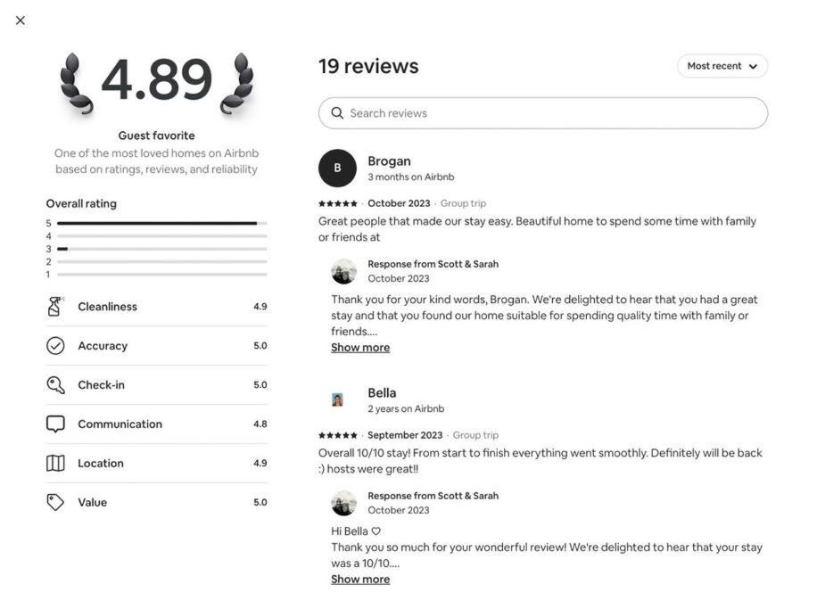Open Brogan's profile via the B avatar
This screenshot has height=609, width=817.
pyautogui.click(x=337, y=169)
